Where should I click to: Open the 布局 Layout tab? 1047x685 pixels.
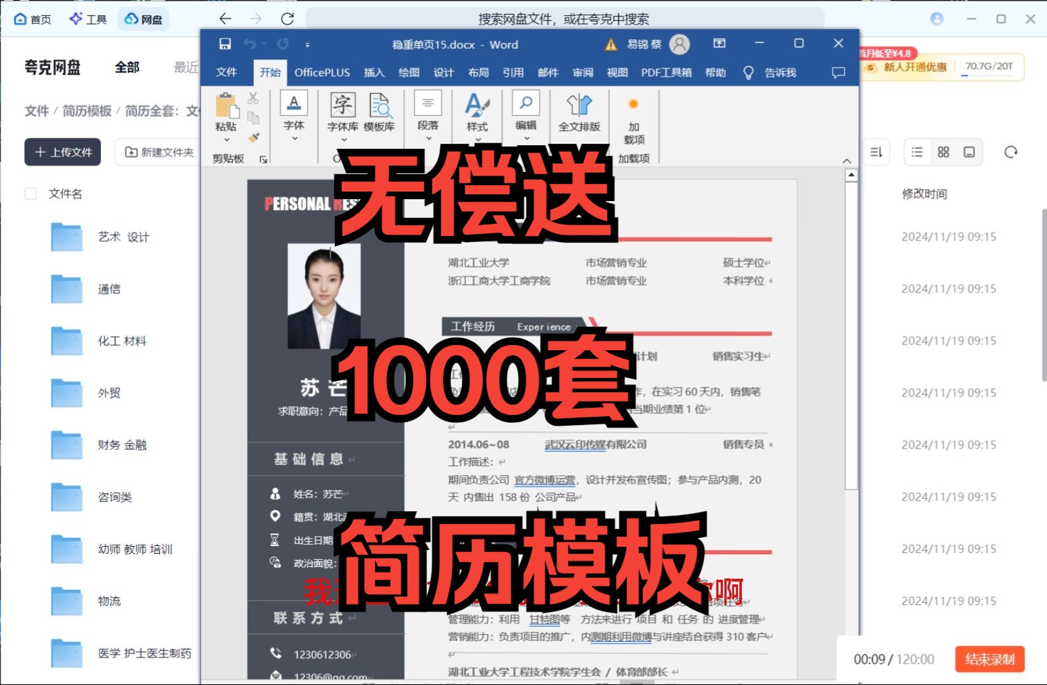click(x=478, y=72)
